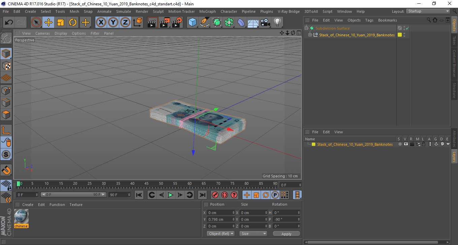The height and width of the screenshot is (245, 458).
Task: Click yellow swatch in Layers panel row
Action: coord(314,144)
